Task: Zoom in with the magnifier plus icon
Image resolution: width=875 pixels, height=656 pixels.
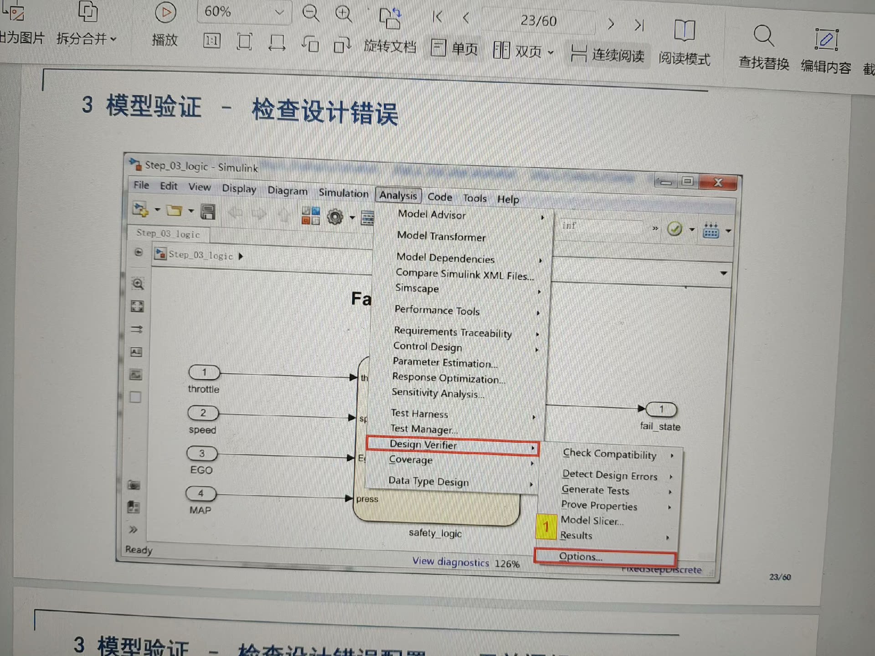Action: [343, 14]
